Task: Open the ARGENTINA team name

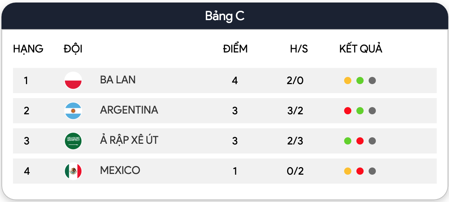Action: click(x=129, y=110)
